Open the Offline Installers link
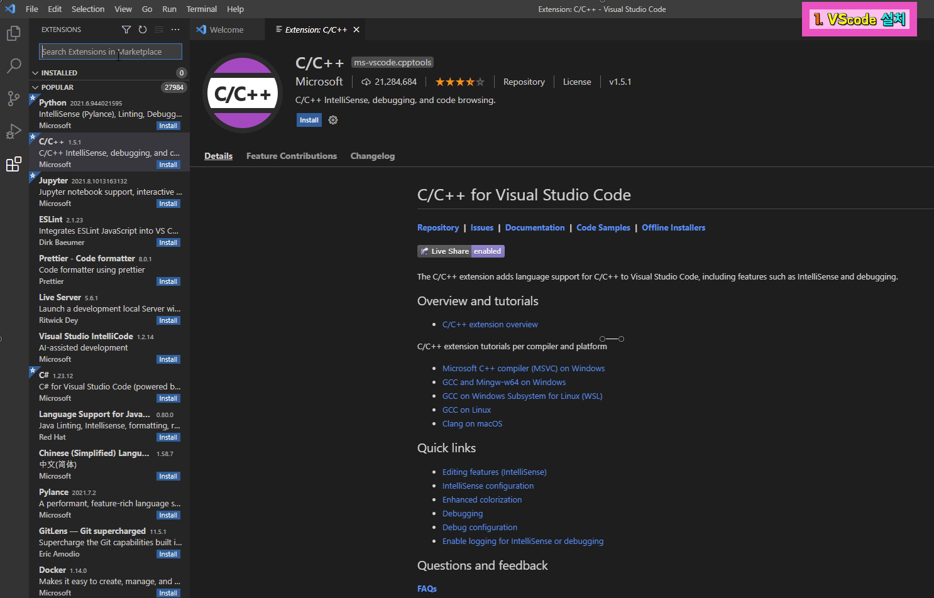Viewport: 934px width, 598px height. (674, 227)
